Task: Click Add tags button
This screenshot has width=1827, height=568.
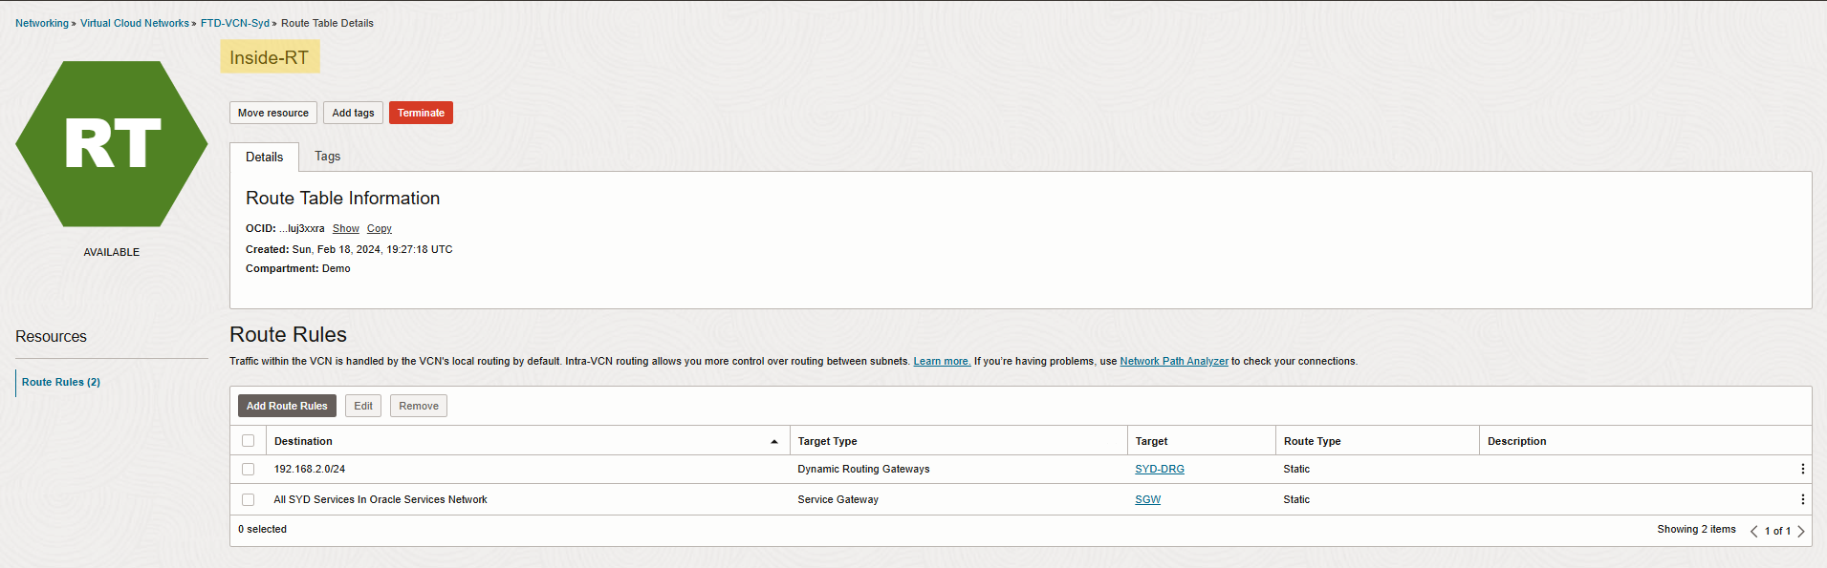Action: coord(353,113)
